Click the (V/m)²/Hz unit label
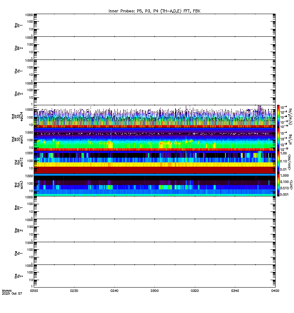The height and width of the screenshot is (313, 294). tap(291, 117)
